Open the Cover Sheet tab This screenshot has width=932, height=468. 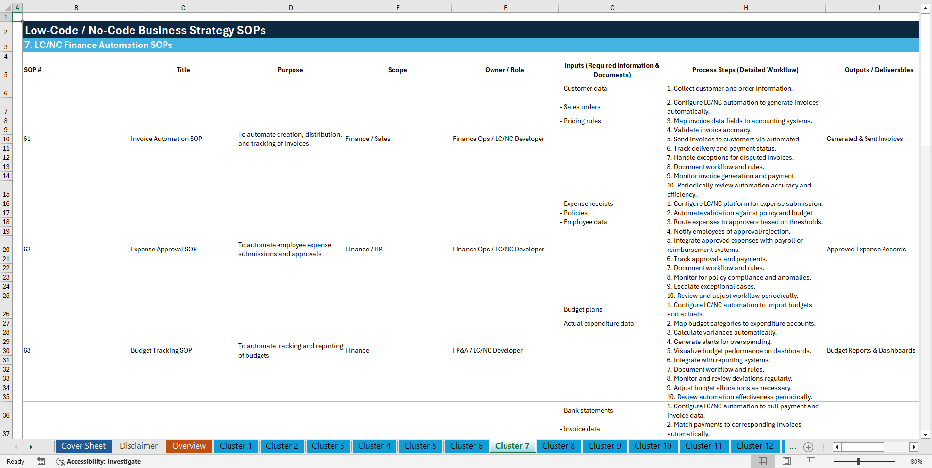[x=83, y=446]
